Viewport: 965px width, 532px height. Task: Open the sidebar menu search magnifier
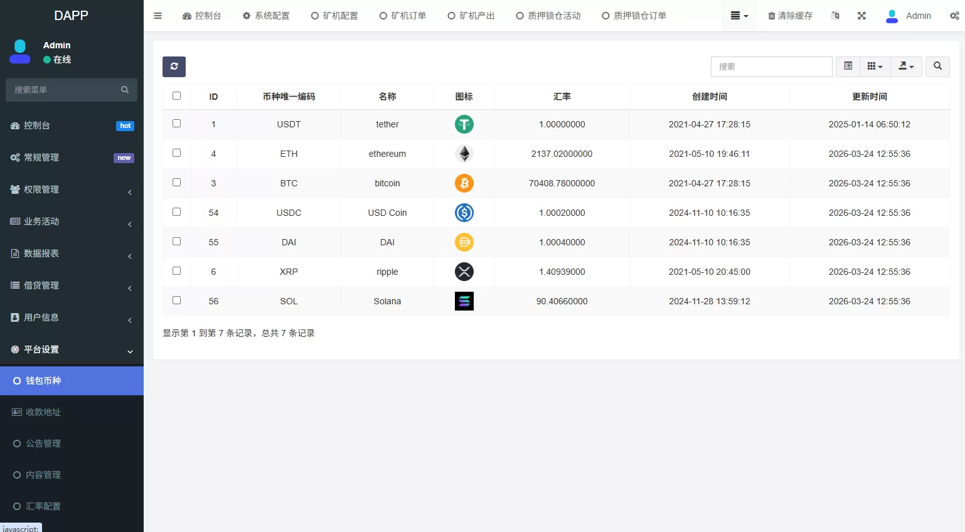tap(125, 90)
